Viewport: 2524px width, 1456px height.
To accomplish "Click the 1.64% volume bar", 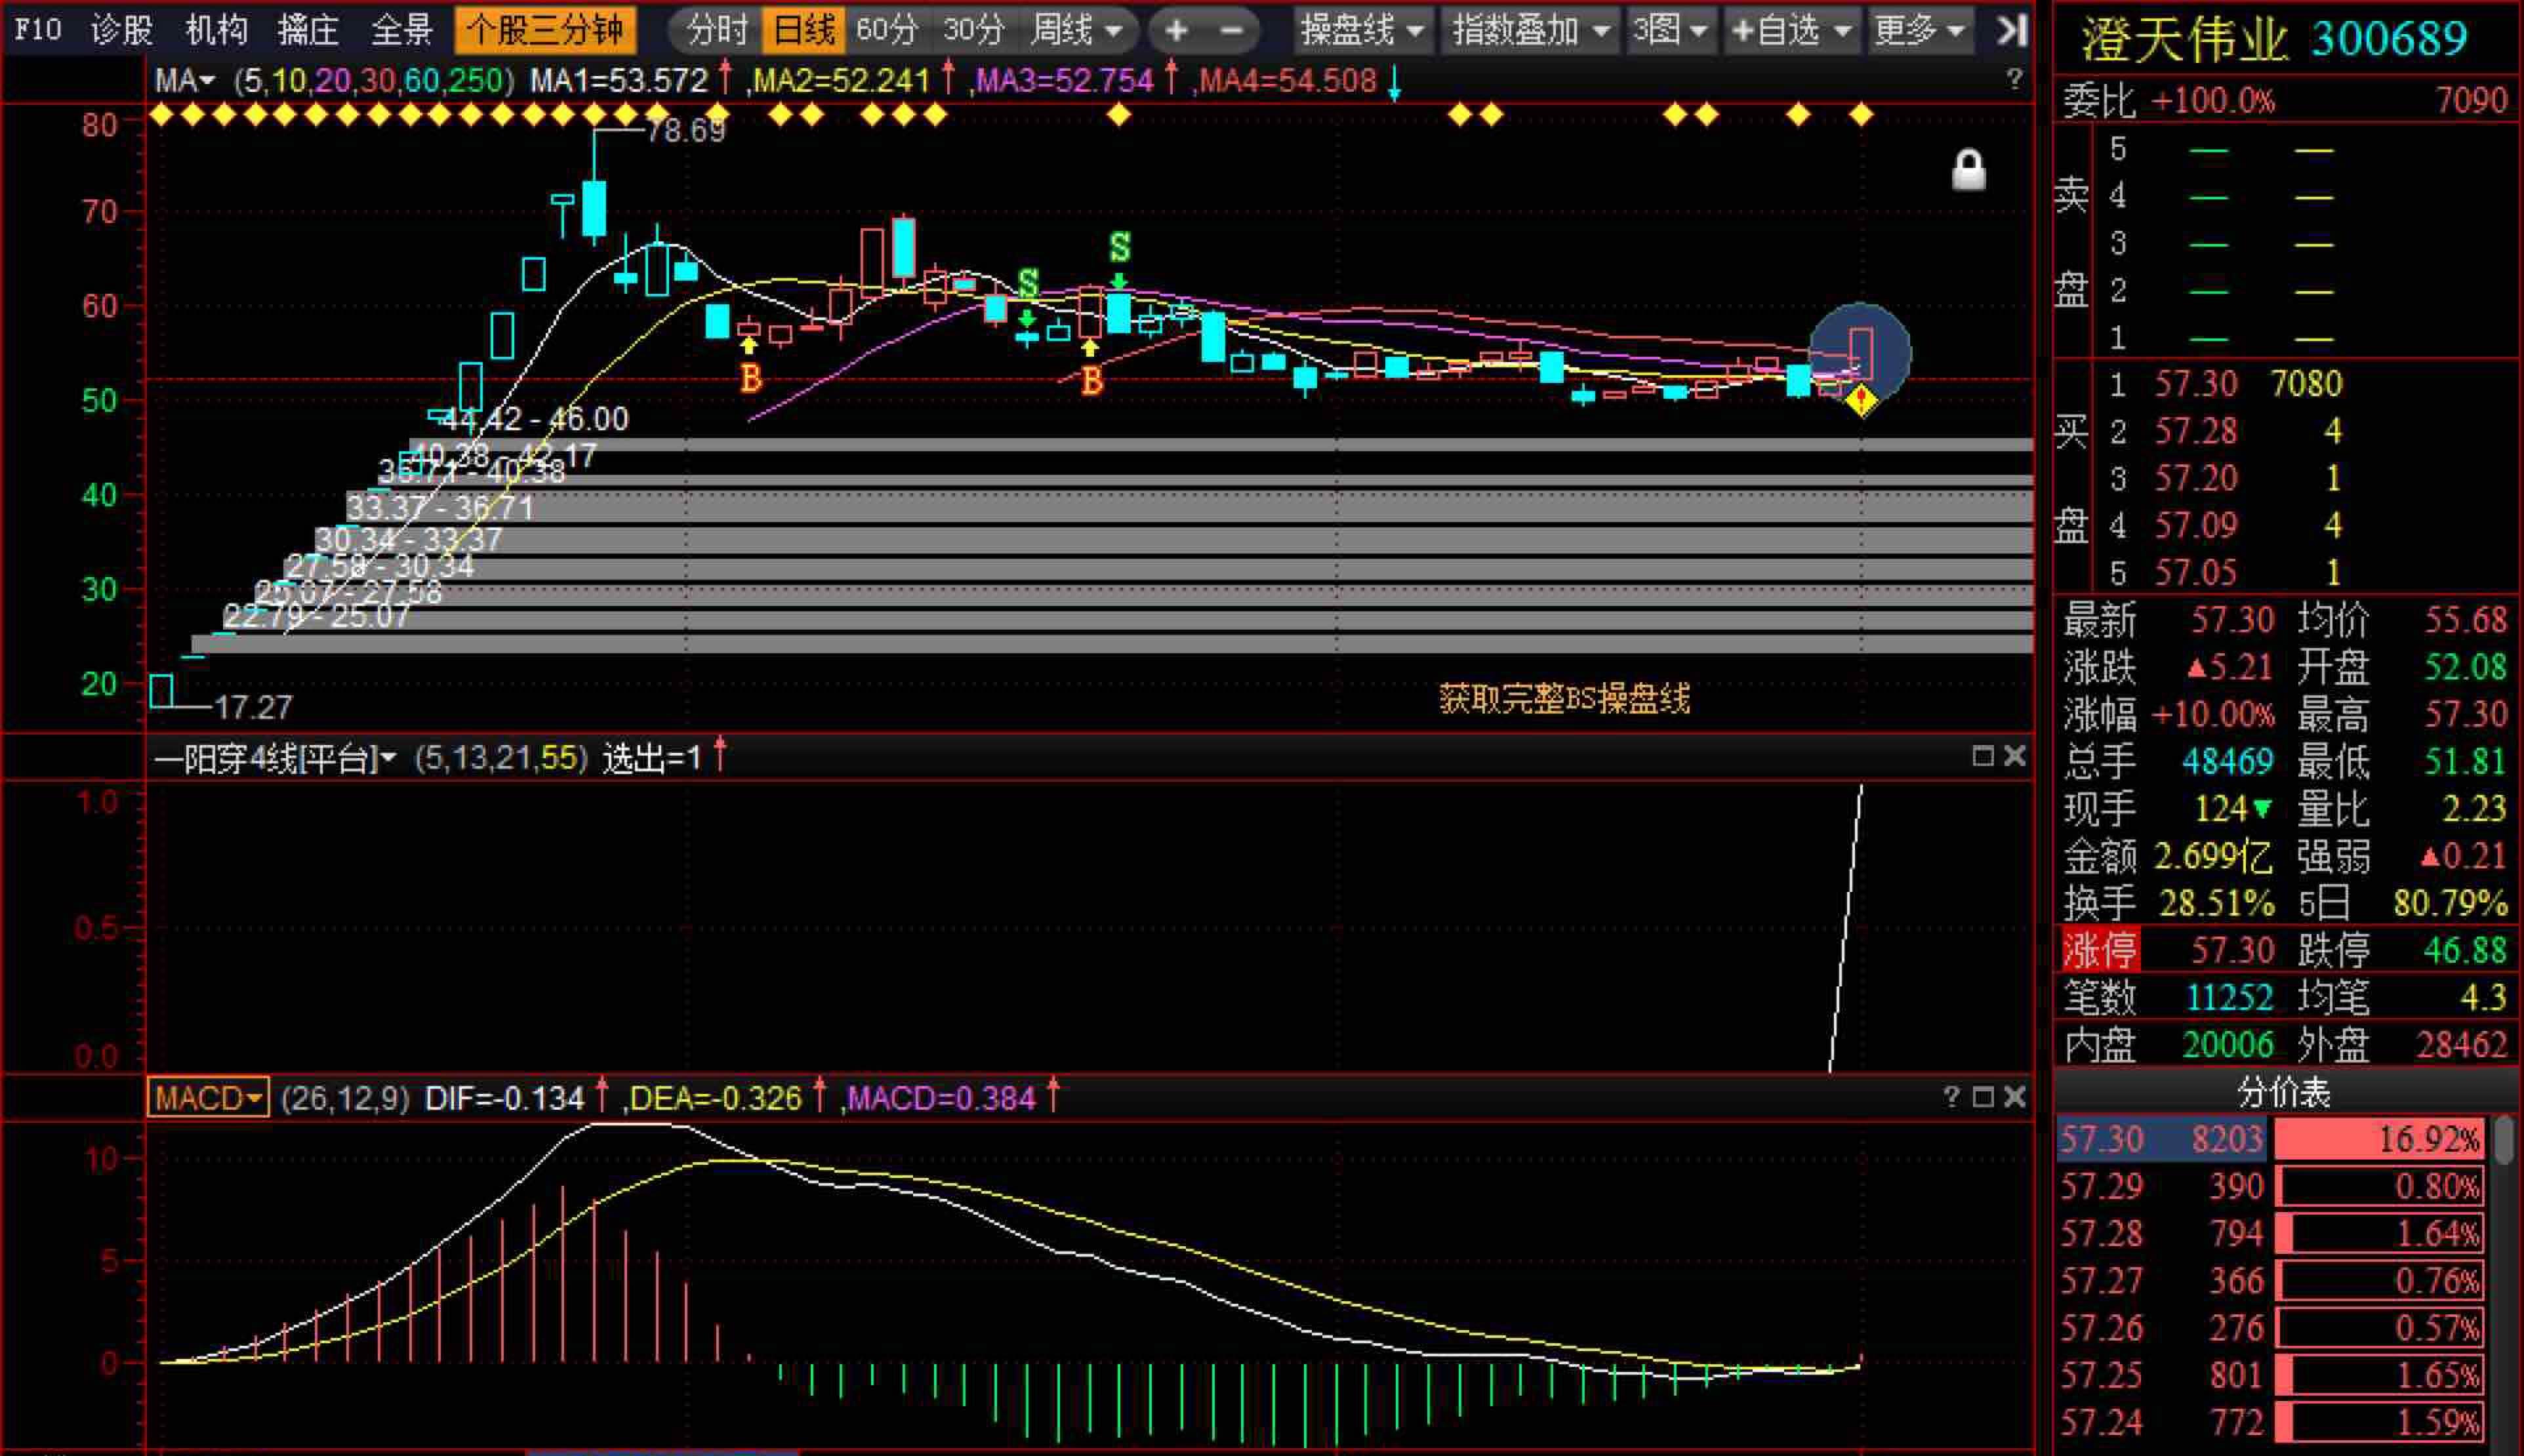I will [2380, 1234].
